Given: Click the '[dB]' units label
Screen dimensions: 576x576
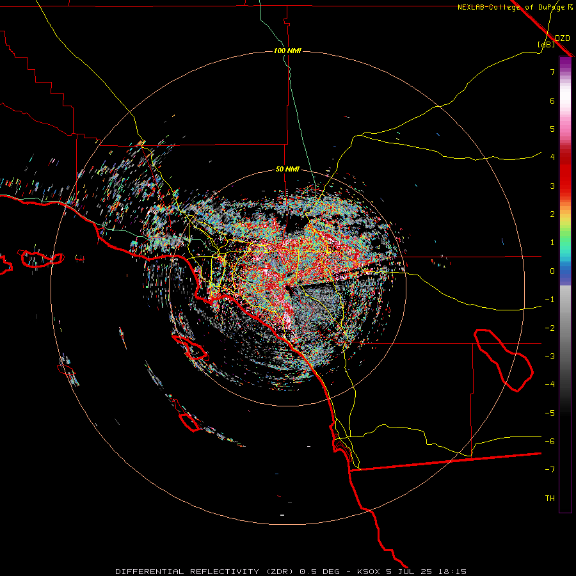Looking at the screenshot, I should point(547,44).
